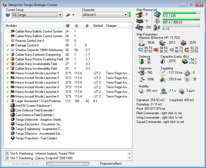Click the green skill status indicator
The image size is (206, 168).
(x=130, y=15)
